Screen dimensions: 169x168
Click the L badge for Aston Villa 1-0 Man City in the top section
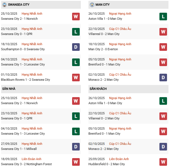click(x=163, y=16)
